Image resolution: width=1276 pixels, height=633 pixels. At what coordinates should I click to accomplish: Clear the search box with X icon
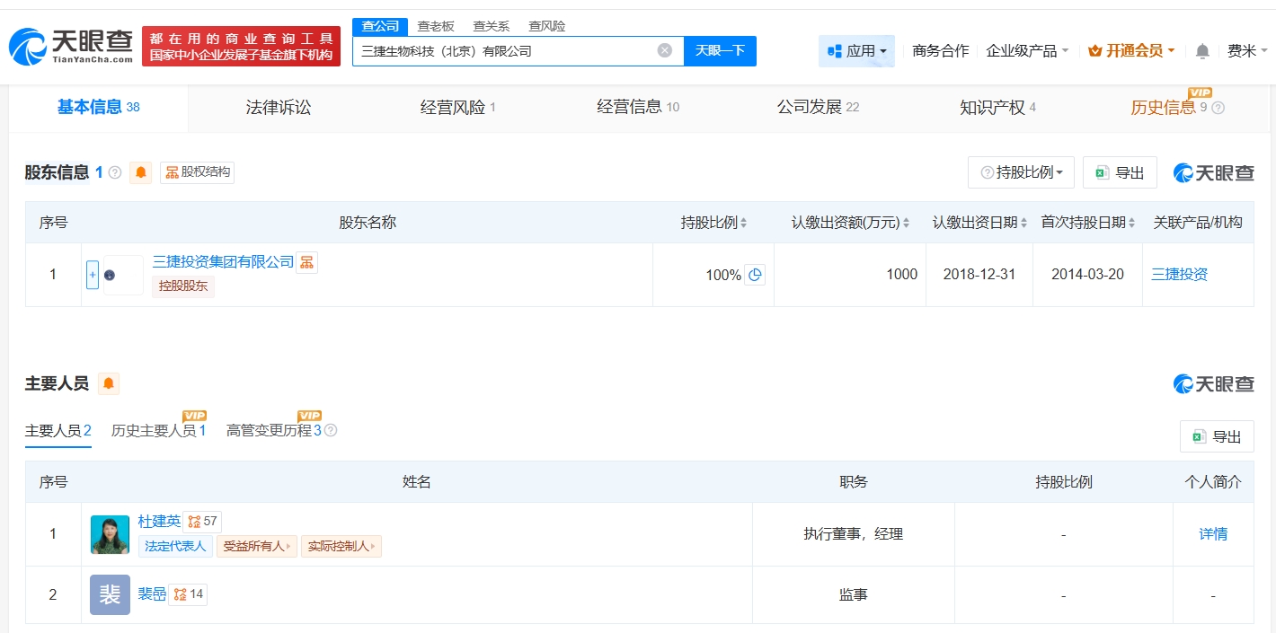click(x=665, y=50)
